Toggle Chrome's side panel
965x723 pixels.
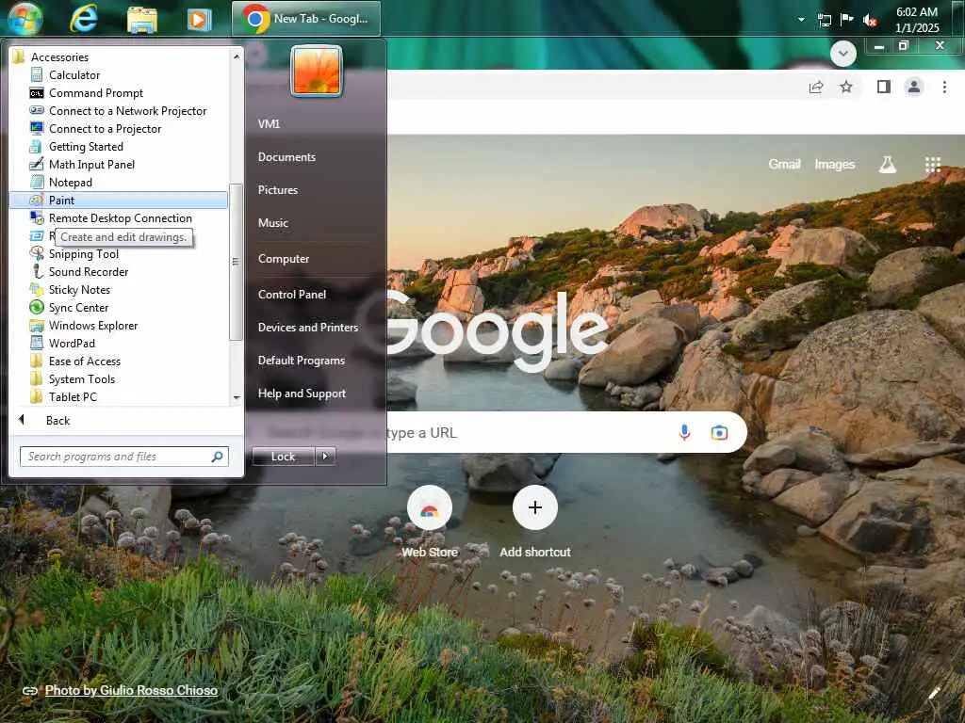tap(884, 87)
